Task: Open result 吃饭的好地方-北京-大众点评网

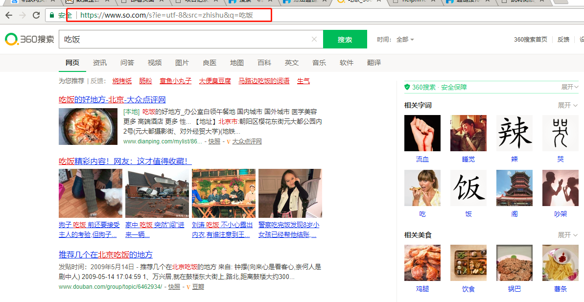Action: [x=112, y=99]
